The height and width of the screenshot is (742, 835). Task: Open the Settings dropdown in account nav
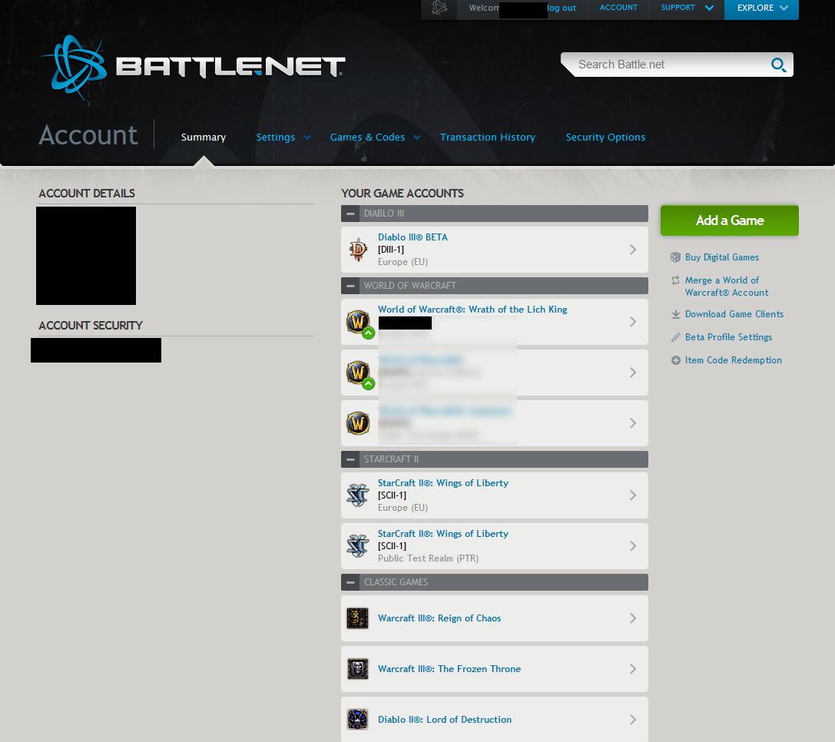(283, 137)
